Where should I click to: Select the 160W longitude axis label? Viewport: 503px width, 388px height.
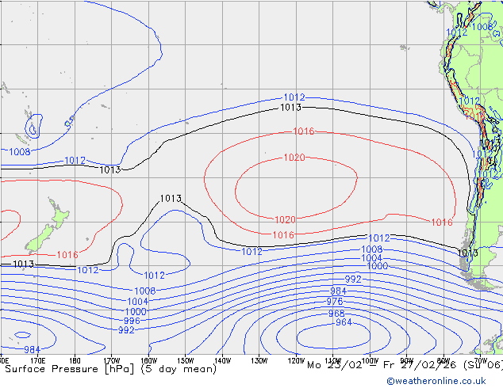pos(148,361)
